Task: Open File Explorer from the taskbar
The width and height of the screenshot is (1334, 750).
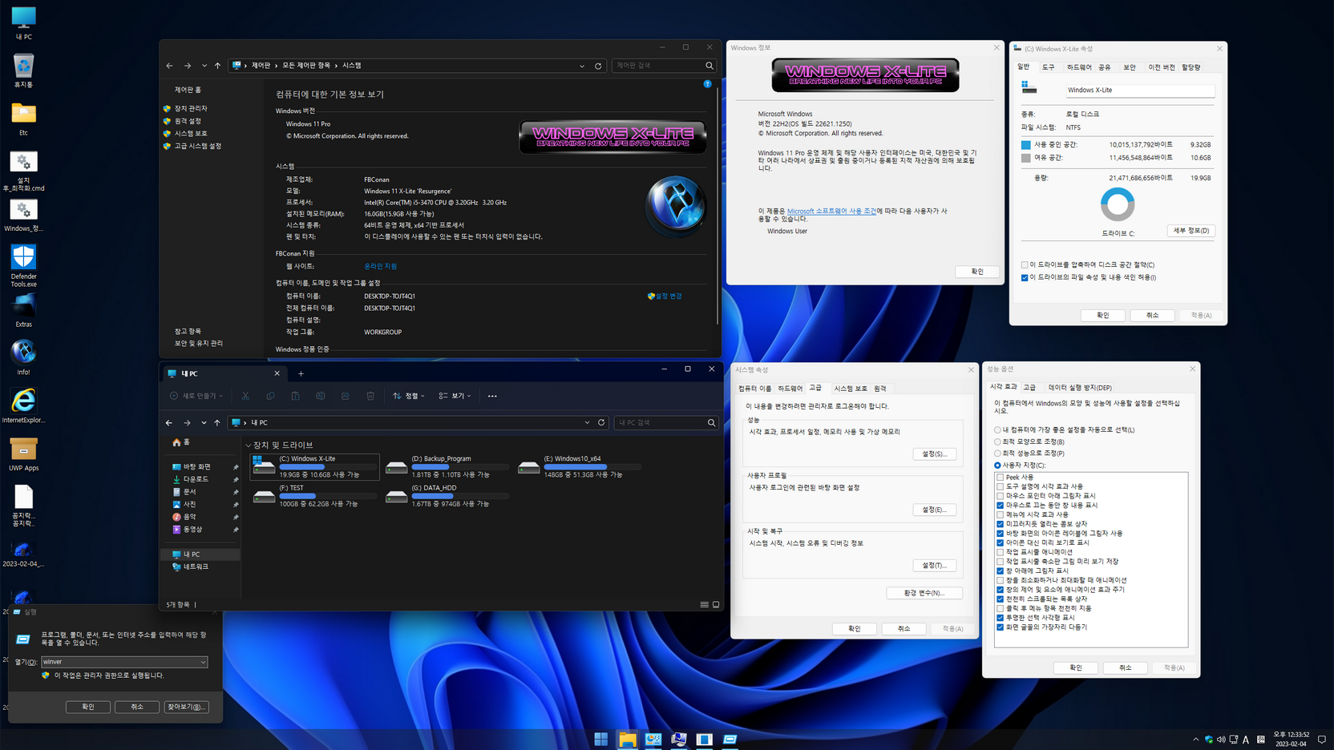Action: [627, 739]
